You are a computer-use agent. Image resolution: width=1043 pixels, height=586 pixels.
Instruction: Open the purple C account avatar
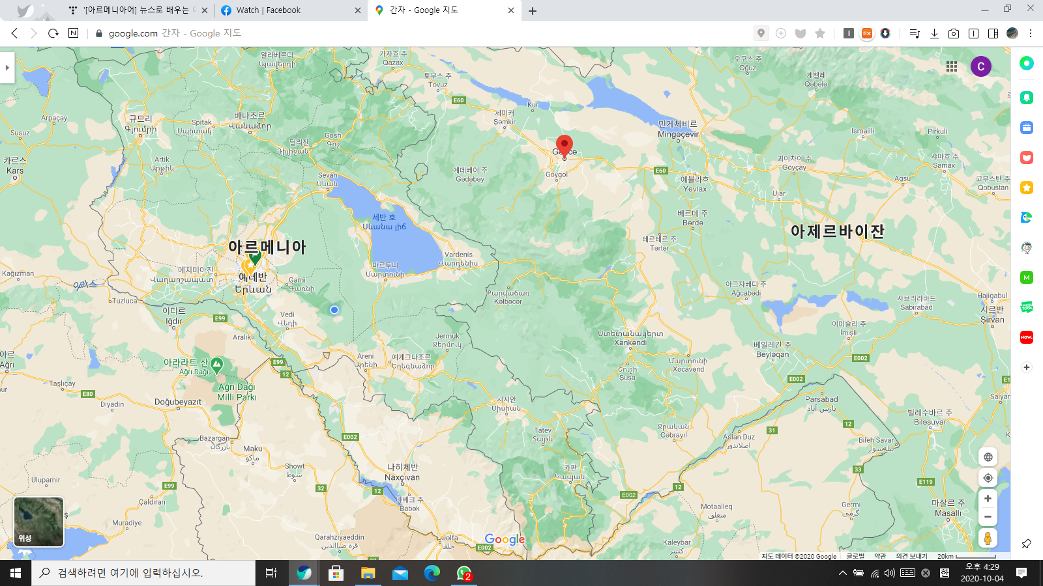pyautogui.click(x=981, y=66)
